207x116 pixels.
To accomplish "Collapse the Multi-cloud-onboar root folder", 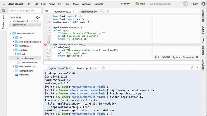I will (x=11, y=34).
